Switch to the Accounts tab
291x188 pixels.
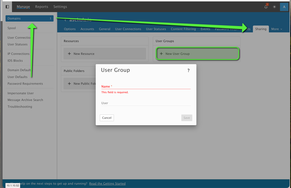coord(87,29)
